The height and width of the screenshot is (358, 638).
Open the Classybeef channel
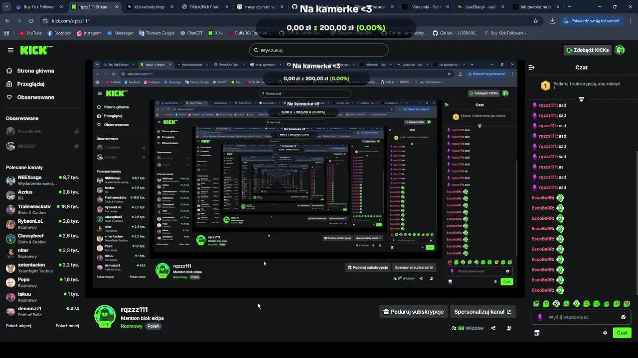coord(42,238)
